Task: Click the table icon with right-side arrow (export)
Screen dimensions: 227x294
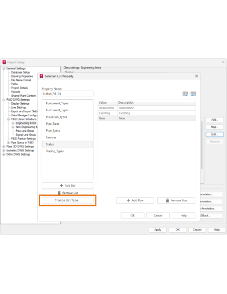Action: (x=185, y=94)
